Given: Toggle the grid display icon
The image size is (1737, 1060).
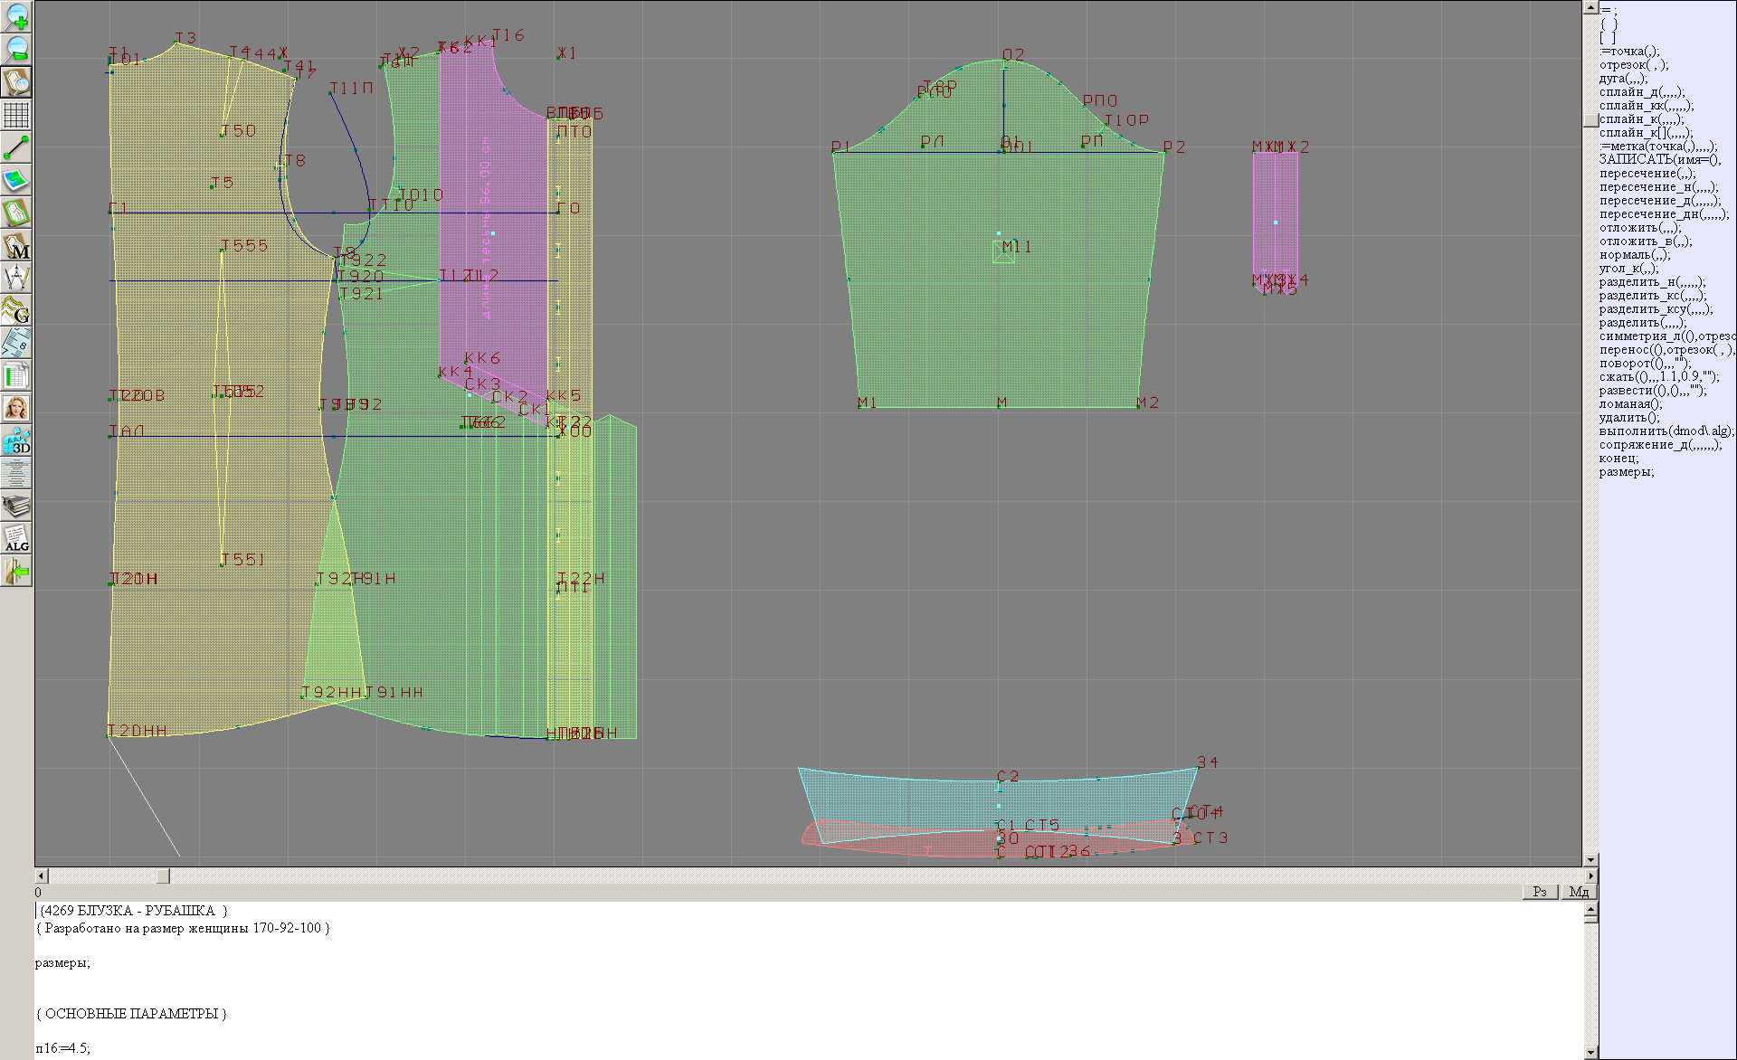Looking at the screenshot, I should [16, 115].
